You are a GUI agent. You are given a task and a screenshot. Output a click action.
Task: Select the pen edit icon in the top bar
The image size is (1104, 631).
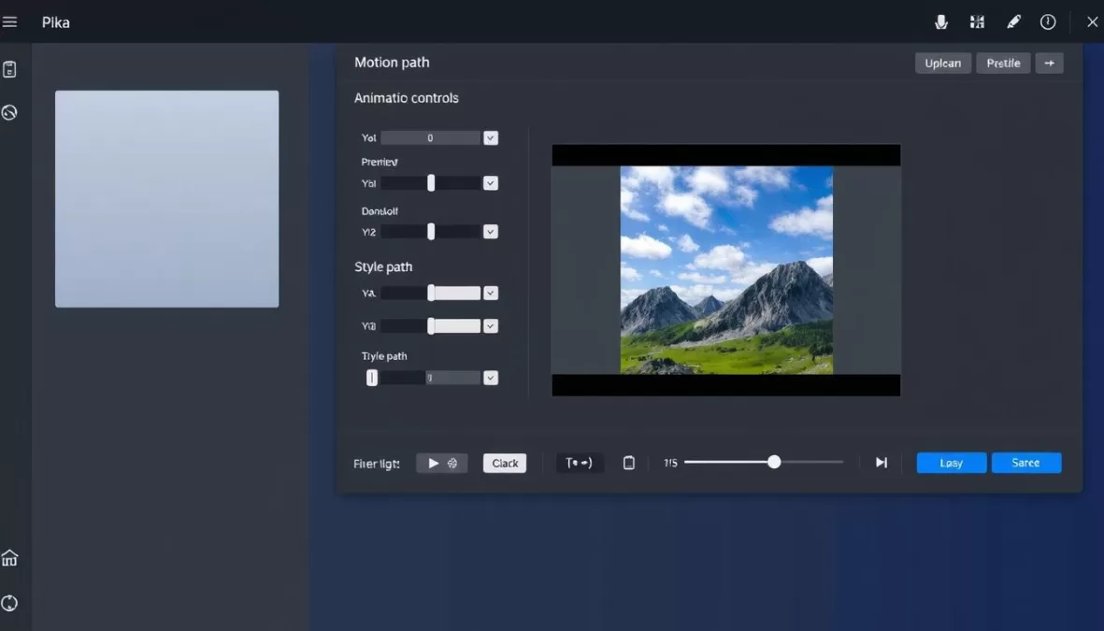1012,22
